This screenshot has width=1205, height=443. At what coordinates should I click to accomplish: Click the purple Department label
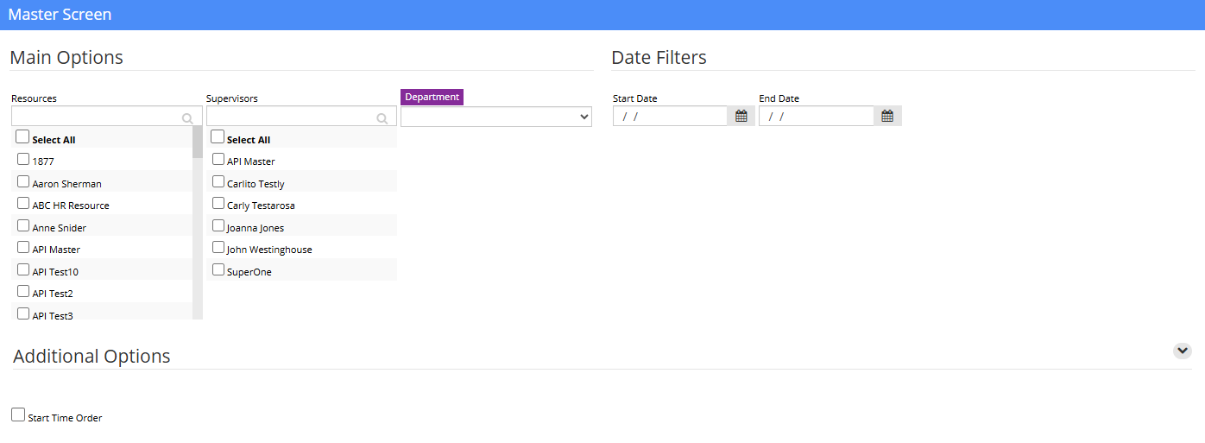click(x=432, y=97)
